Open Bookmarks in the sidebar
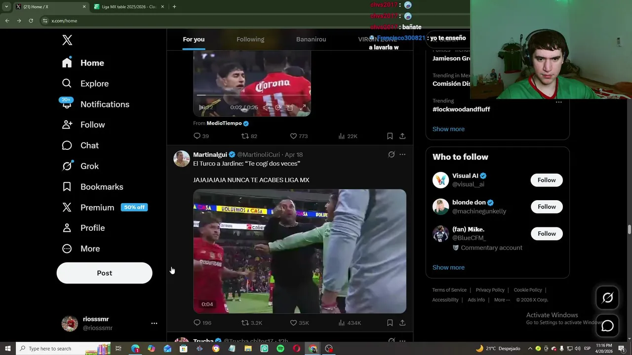Viewport: 632px width, 355px height. point(92,187)
